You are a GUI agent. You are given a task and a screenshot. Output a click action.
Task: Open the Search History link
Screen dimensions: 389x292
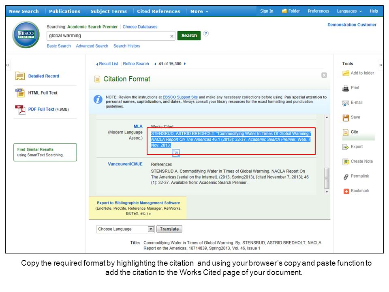pos(127,46)
